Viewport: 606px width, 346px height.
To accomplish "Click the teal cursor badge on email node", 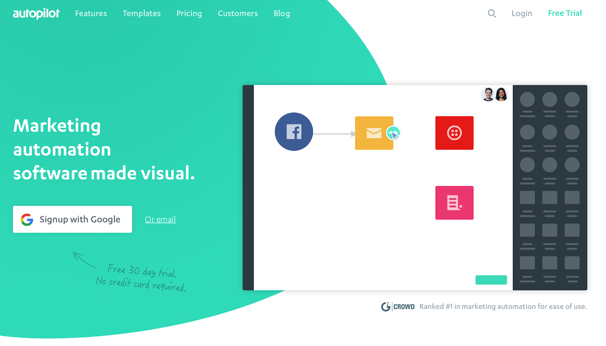I will tap(393, 133).
